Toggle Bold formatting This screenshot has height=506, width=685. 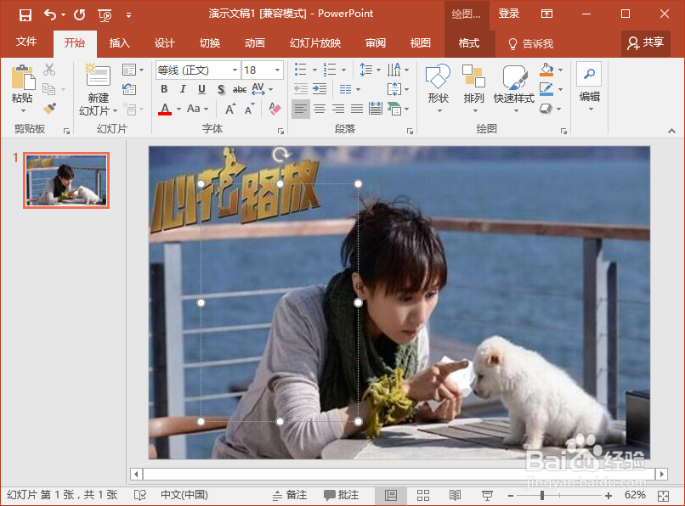pyautogui.click(x=164, y=89)
